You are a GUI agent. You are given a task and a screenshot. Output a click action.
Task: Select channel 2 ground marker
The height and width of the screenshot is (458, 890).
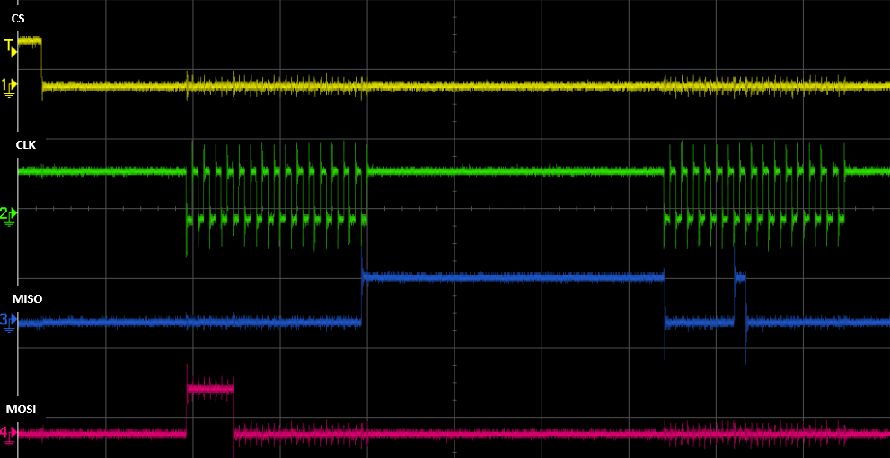[x=9, y=215]
